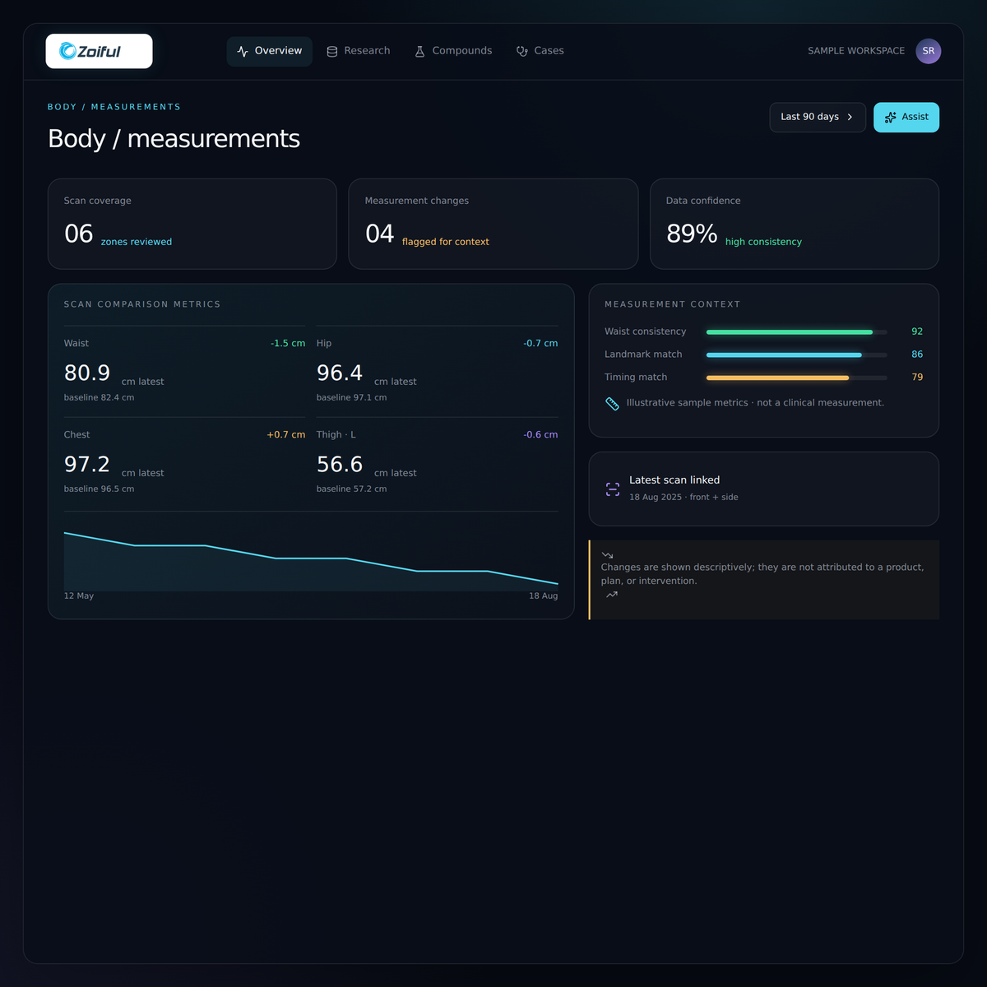
Task: Click the trending down arrow icon
Action: tap(607, 555)
